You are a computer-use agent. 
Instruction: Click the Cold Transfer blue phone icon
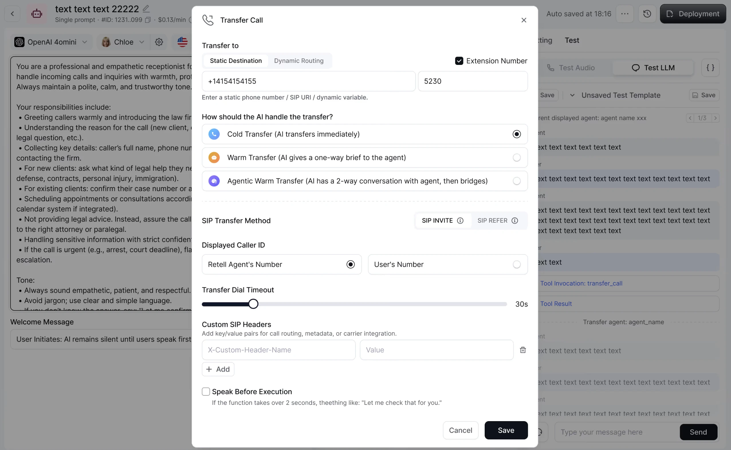214,134
